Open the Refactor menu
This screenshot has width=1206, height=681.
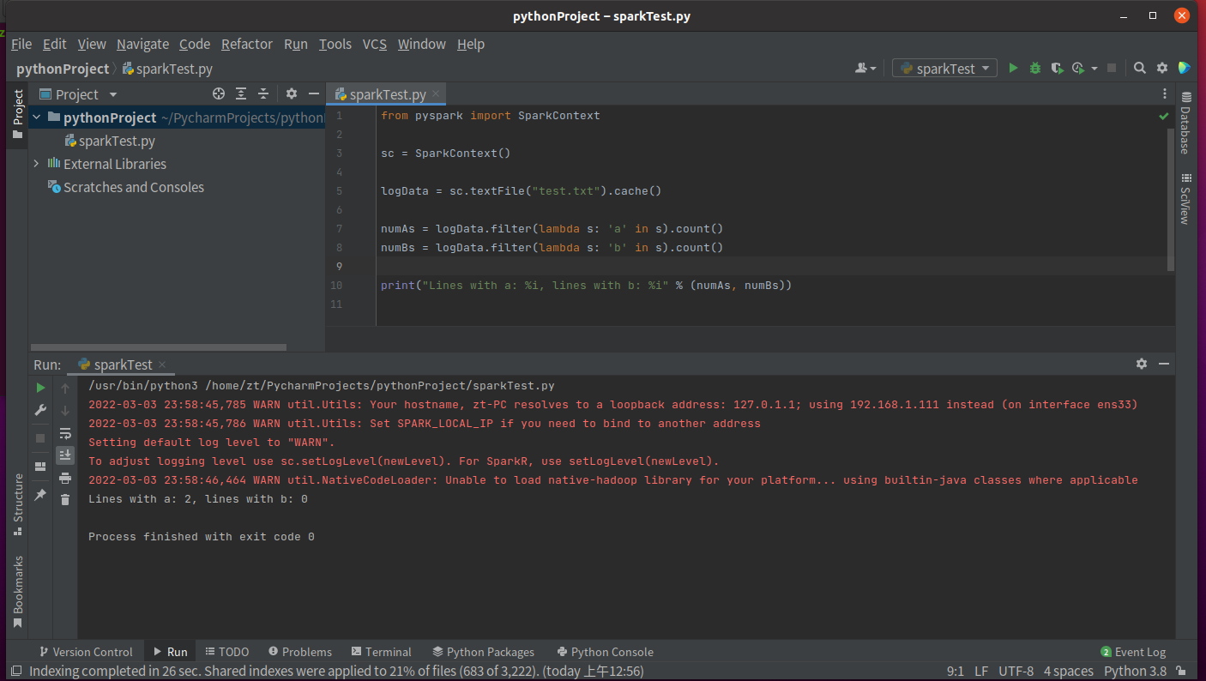pos(246,44)
